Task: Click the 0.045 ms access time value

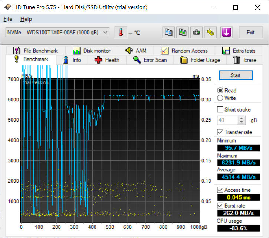Action: click(239, 197)
